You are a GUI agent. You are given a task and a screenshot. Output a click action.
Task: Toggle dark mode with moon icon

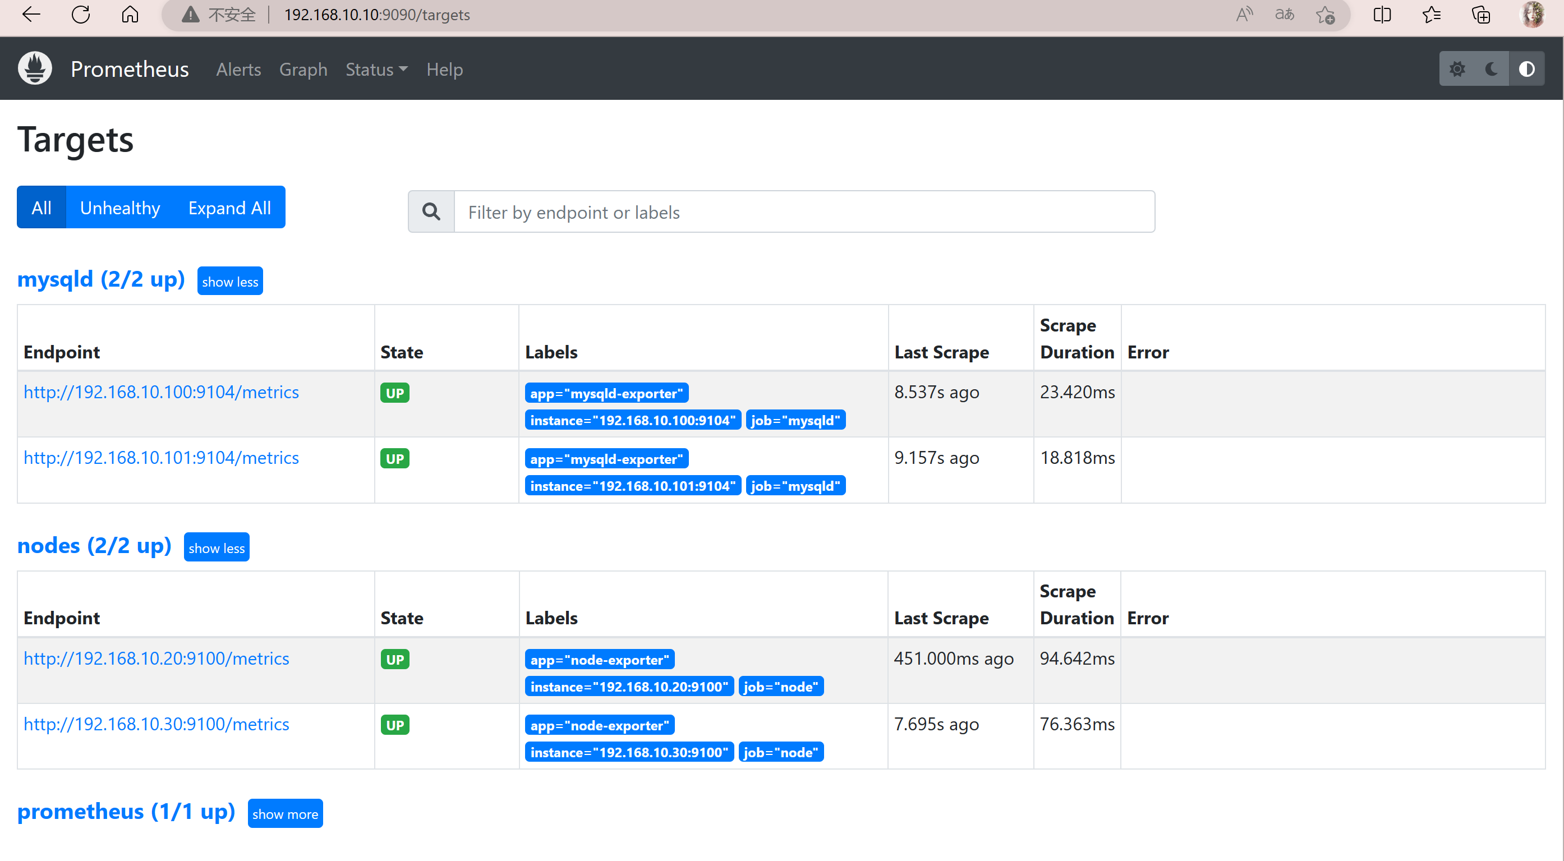[1491, 69]
